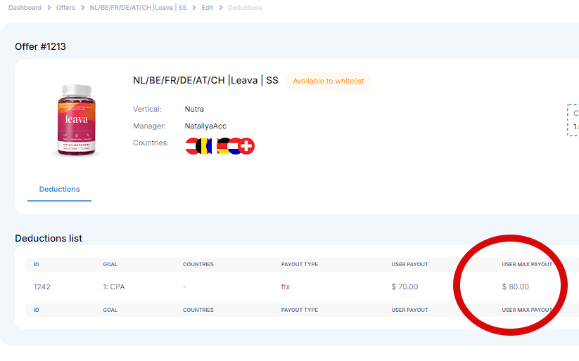Go to Offers in the breadcrumb
The image size is (579, 361).
pyautogui.click(x=65, y=8)
